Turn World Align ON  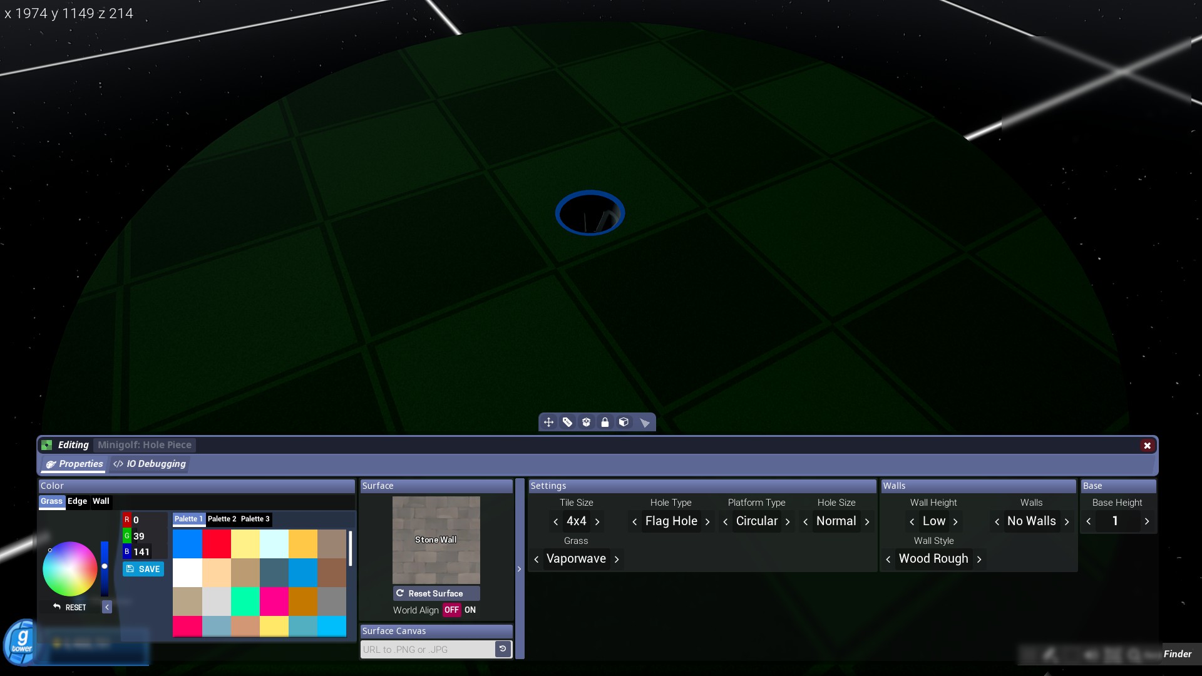[470, 610]
